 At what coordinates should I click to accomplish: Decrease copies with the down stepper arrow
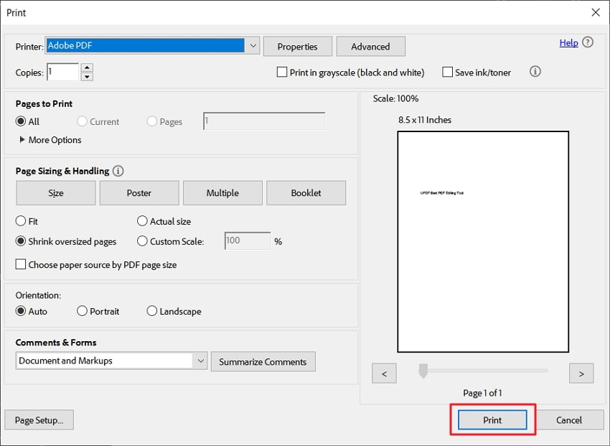(88, 75)
